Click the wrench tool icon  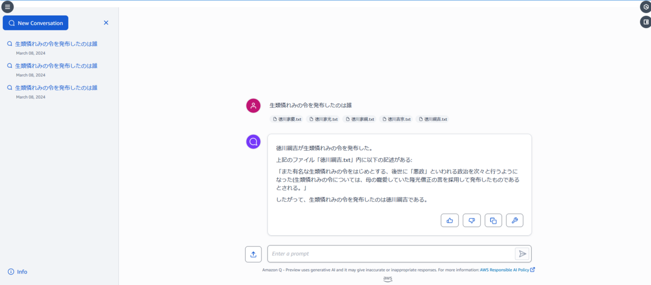coord(515,221)
